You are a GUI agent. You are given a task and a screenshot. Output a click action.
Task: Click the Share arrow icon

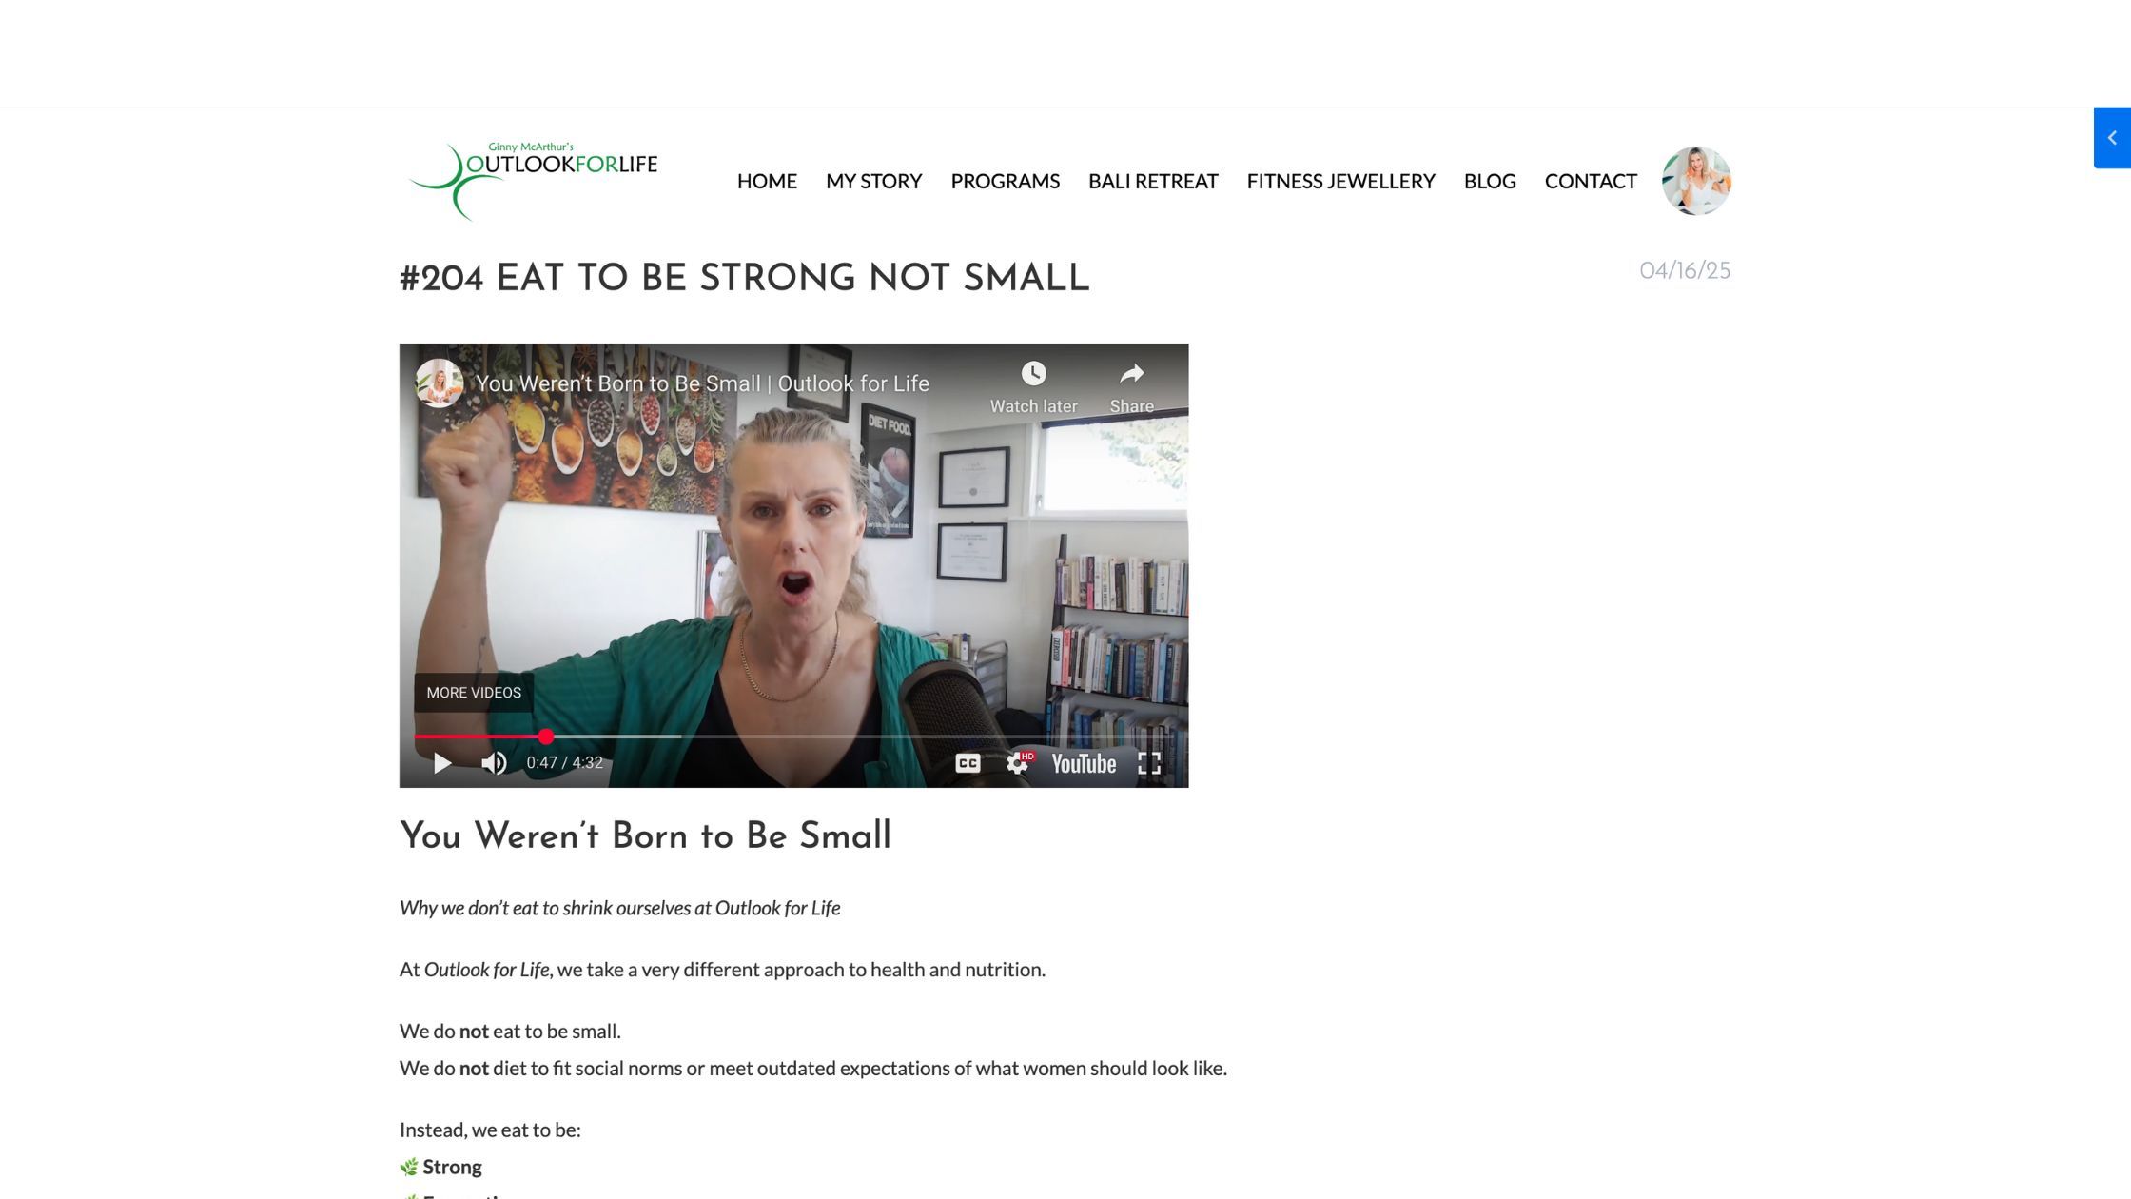click(1131, 373)
